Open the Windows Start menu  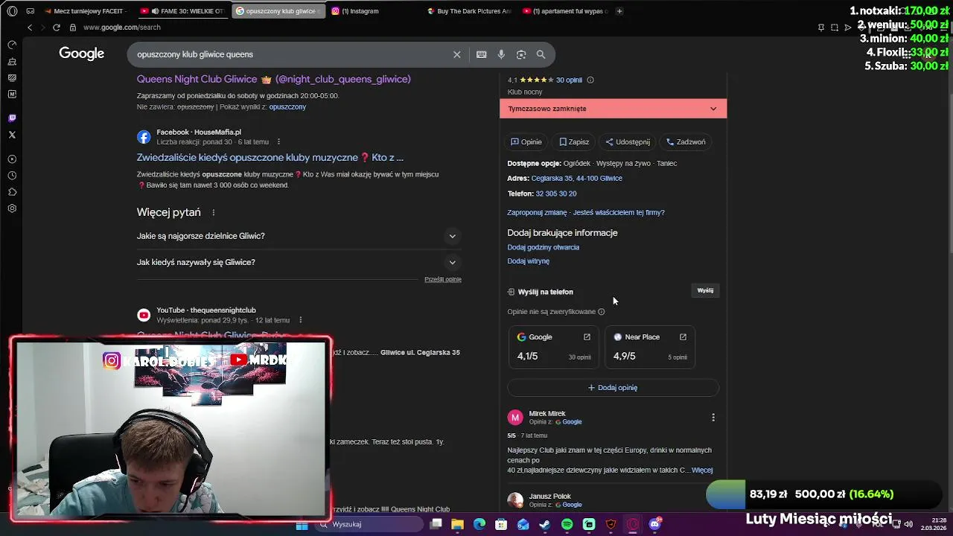coord(302,524)
